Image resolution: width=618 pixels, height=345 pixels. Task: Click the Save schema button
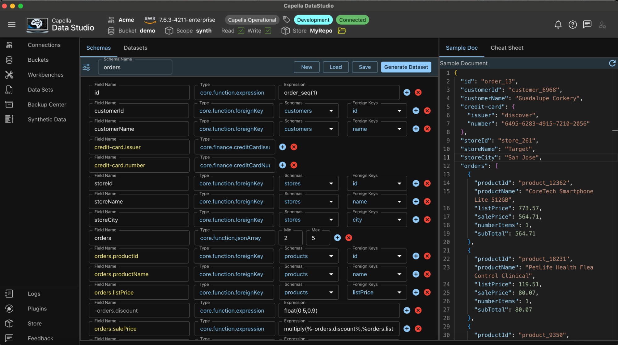(364, 67)
